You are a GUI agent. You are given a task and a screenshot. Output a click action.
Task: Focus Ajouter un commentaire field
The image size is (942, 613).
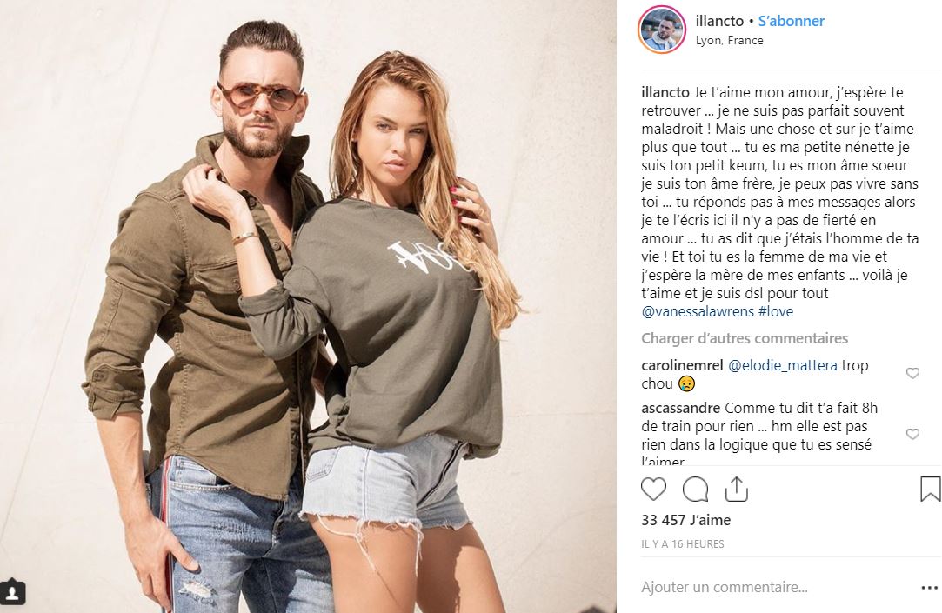click(x=775, y=587)
